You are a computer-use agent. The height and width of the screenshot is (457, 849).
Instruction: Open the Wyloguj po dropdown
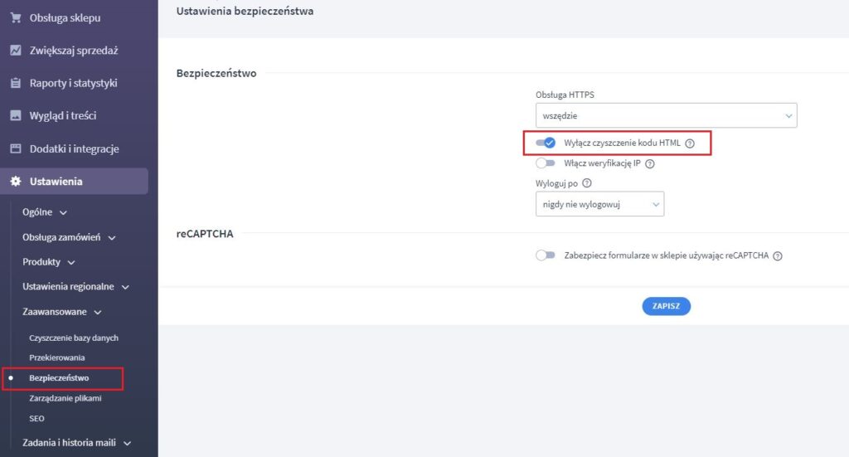pyautogui.click(x=599, y=203)
